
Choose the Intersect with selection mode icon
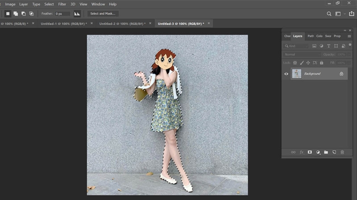pyautogui.click(x=31, y=14)
